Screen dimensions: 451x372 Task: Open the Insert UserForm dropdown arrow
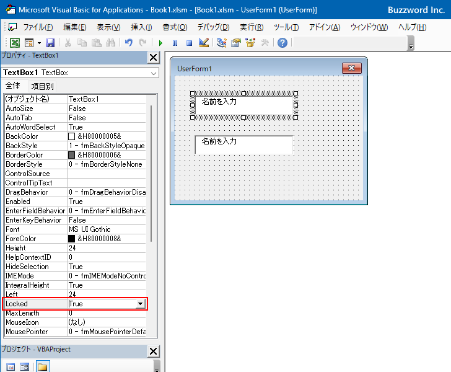pos(39,43)
